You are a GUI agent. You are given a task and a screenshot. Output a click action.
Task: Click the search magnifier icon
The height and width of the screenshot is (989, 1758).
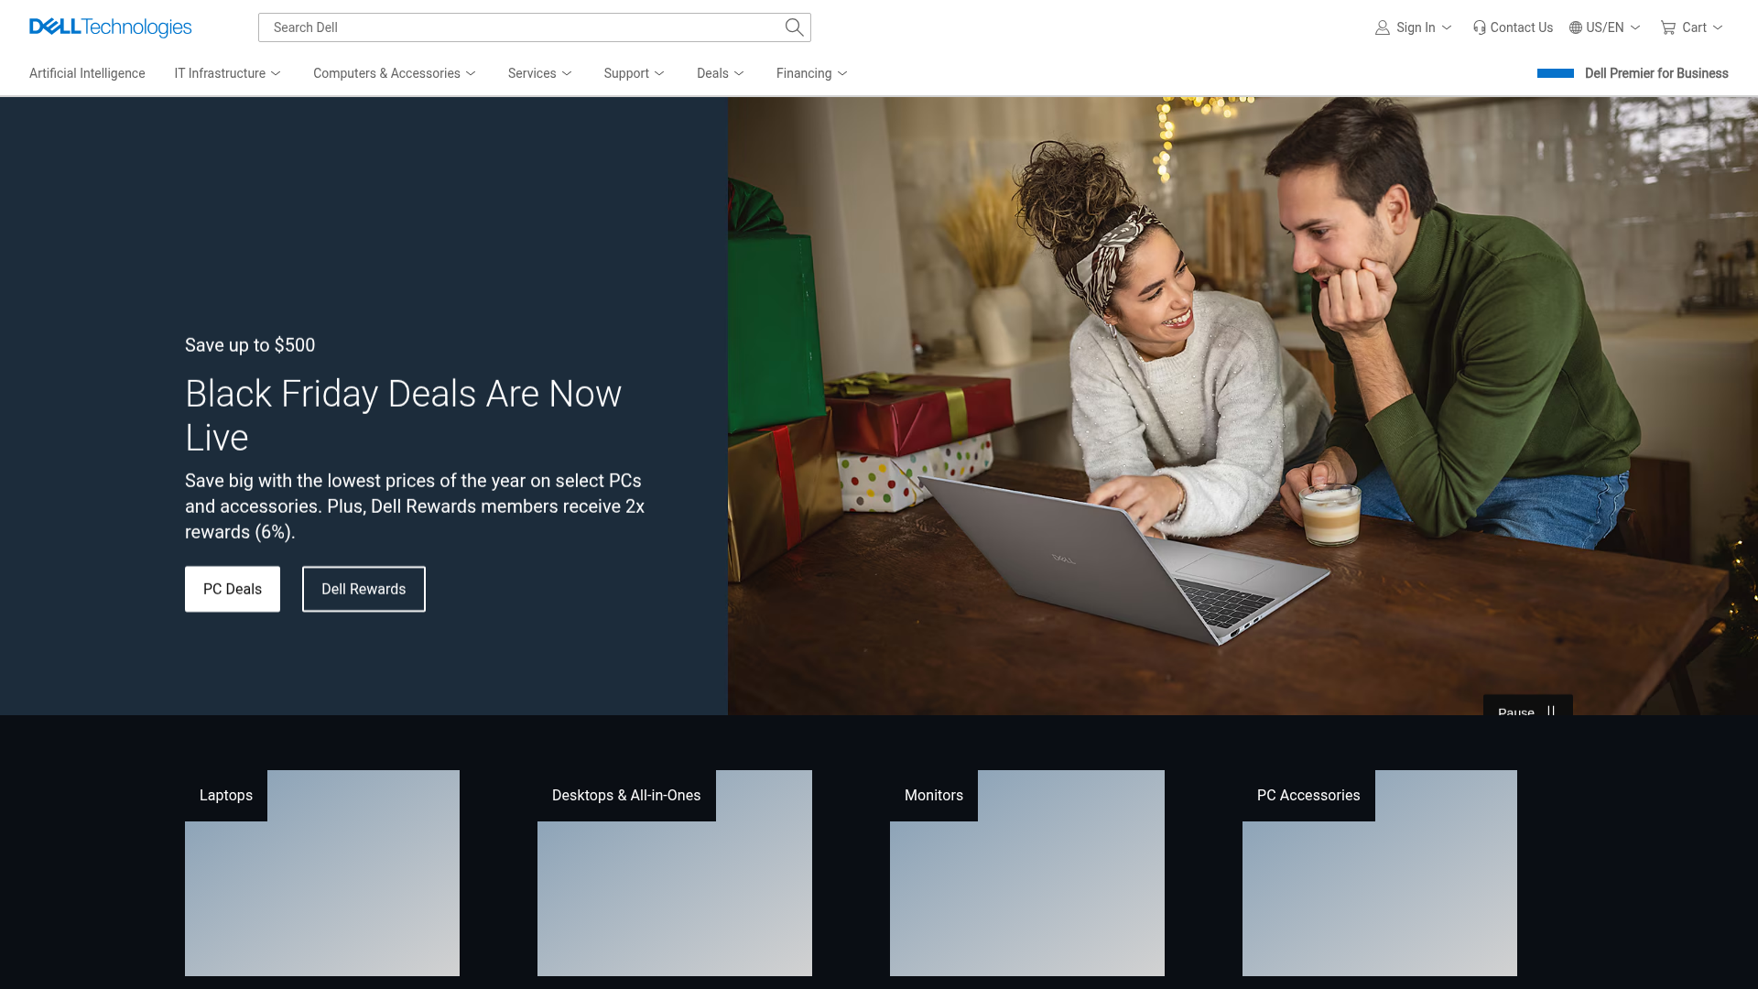pos(793,27)
